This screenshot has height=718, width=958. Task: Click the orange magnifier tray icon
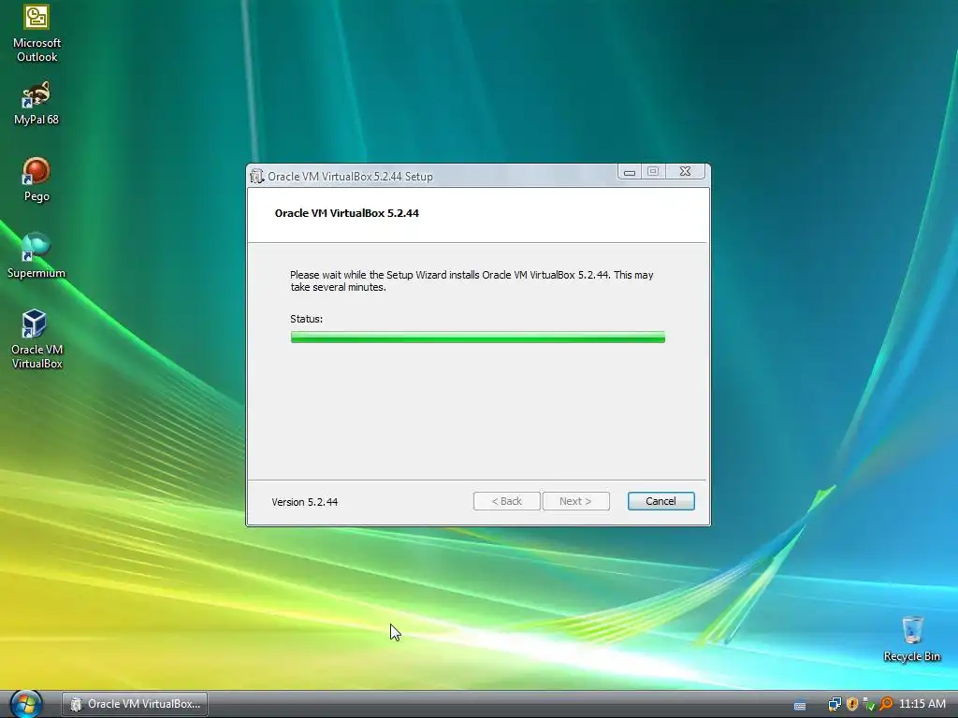click(885, 704)
